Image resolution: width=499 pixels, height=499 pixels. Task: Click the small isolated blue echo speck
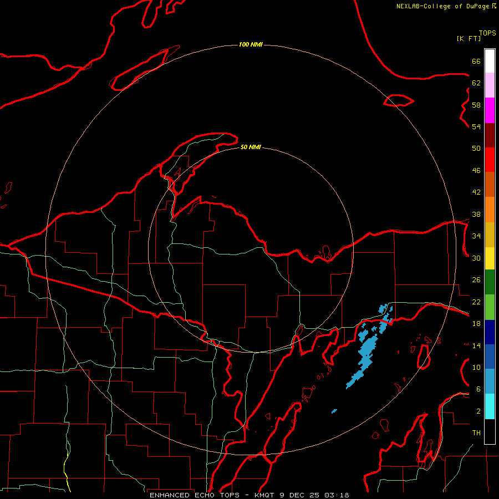(334, 411)
